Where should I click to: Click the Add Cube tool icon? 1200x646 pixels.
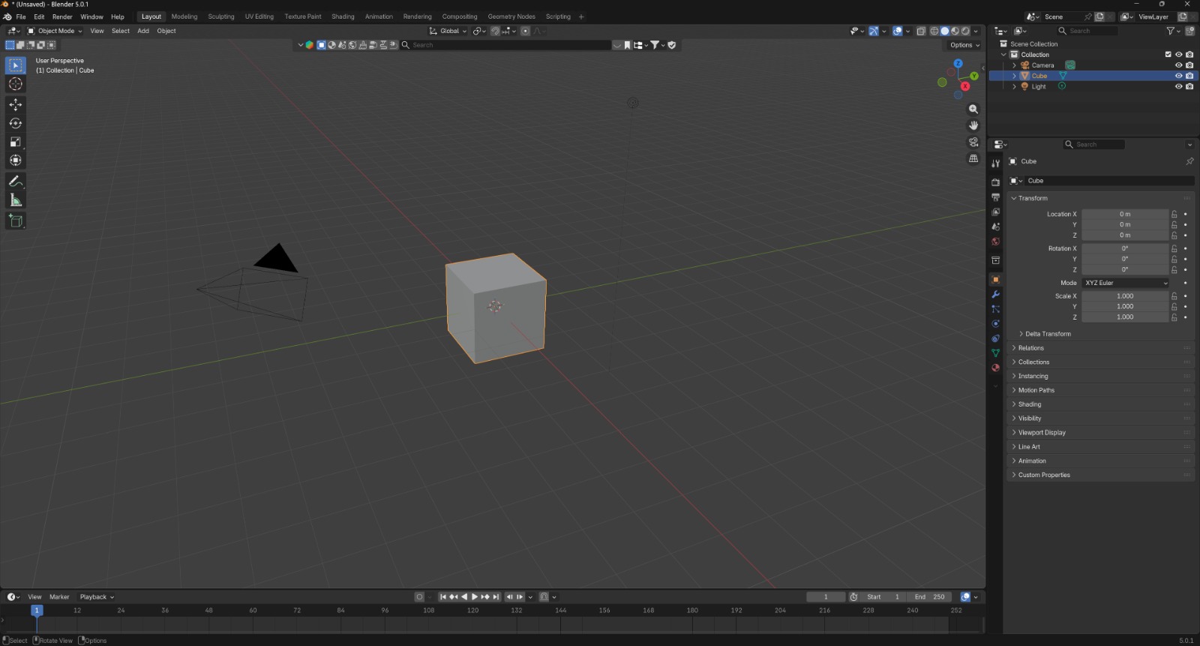coord(16,221)
